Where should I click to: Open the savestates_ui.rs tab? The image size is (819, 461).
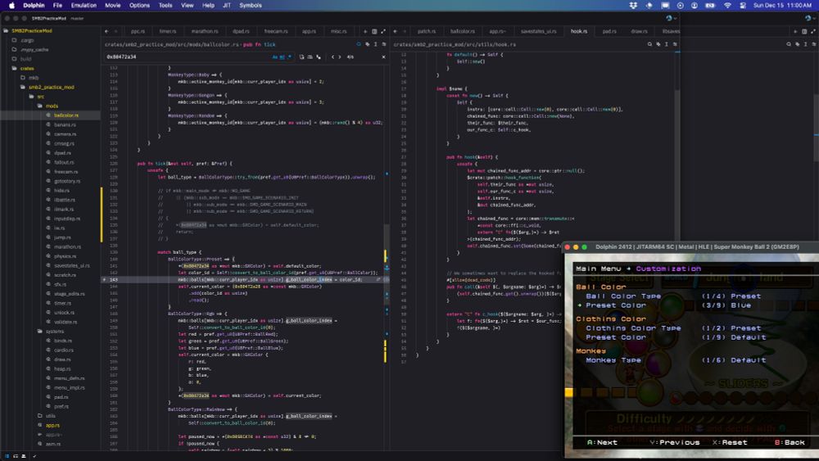click(x=539, y=31)
